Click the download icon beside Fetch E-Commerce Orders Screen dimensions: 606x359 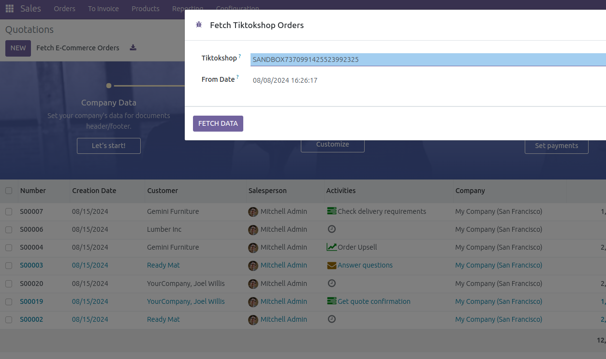click(133, 48)
